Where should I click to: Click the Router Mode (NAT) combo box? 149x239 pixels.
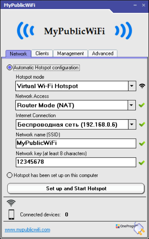tap(76, 105)
